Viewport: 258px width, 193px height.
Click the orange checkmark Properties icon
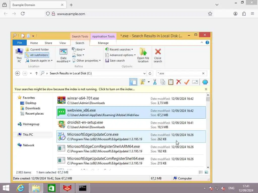coord(187,82)
